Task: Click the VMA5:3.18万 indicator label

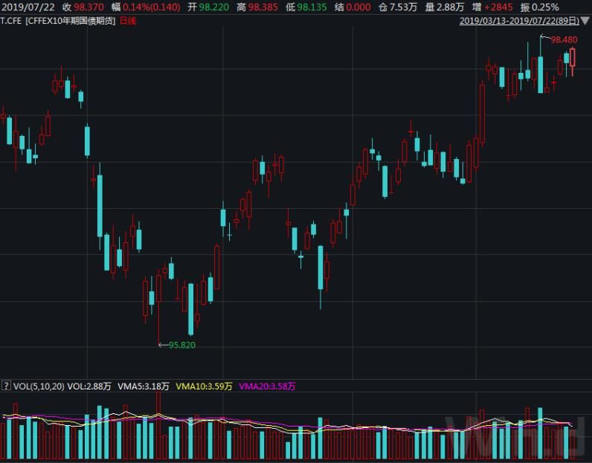Action: click(x=144, y=386)
